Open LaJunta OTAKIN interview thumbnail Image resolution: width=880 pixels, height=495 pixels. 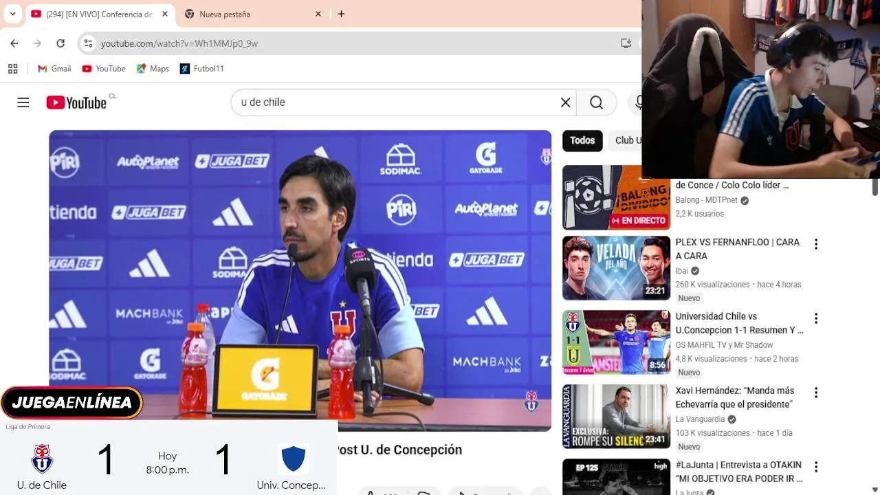coord(616,476)
